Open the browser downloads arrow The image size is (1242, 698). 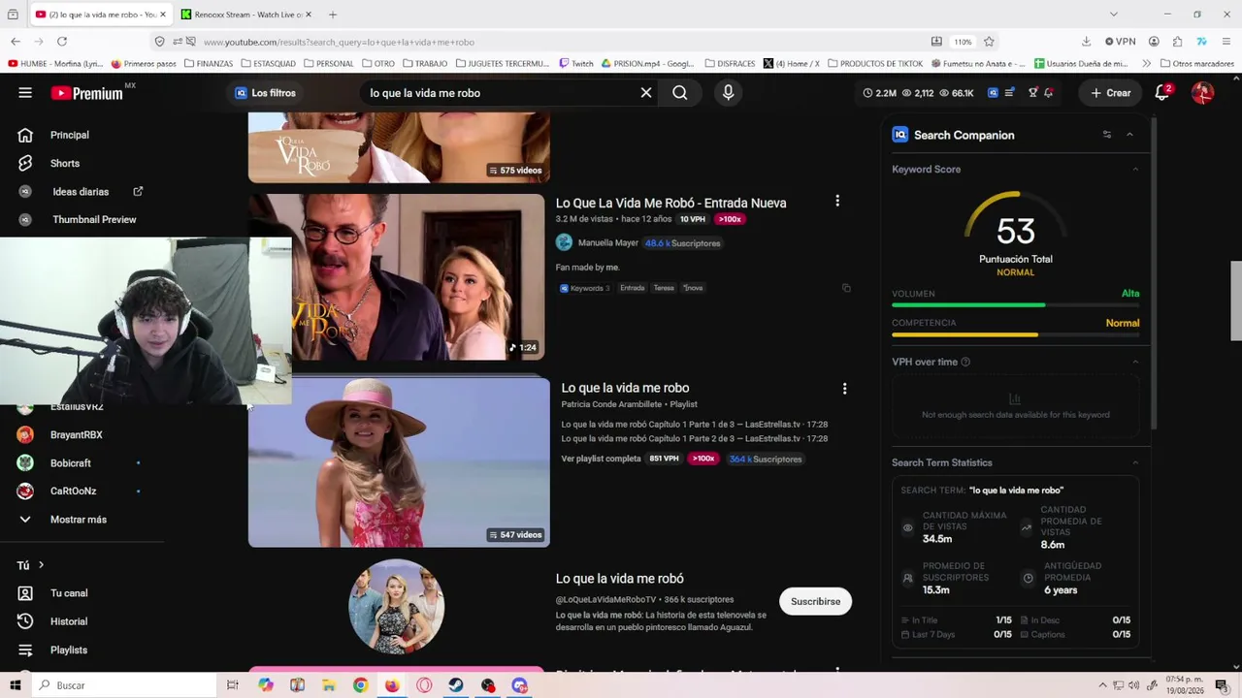pyautogui.click(x=1086, y=42)
